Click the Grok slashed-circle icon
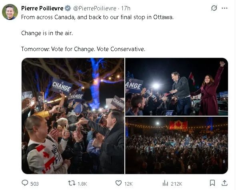The width and height of the screenshot is (238, 190). click(x=214, y=8)
